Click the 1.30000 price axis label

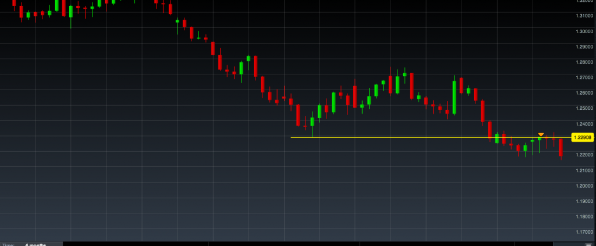tap(583, 31)
